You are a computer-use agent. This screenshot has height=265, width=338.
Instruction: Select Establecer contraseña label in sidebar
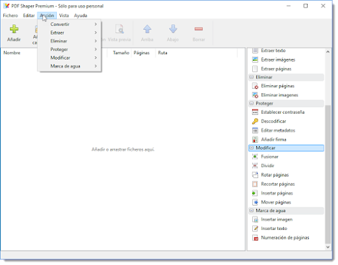click(x=283, y=112)
